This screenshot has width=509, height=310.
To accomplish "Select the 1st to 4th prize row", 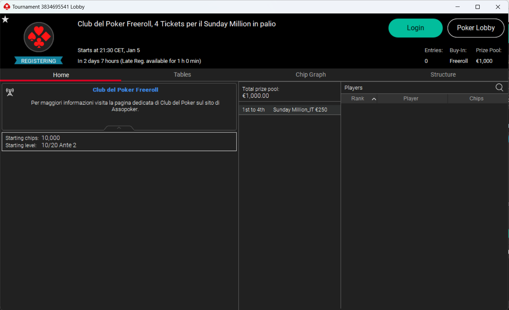I will [x=290, y=110].
